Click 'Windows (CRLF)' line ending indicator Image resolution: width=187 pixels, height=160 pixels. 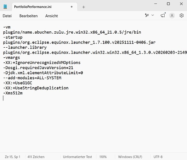130,157
